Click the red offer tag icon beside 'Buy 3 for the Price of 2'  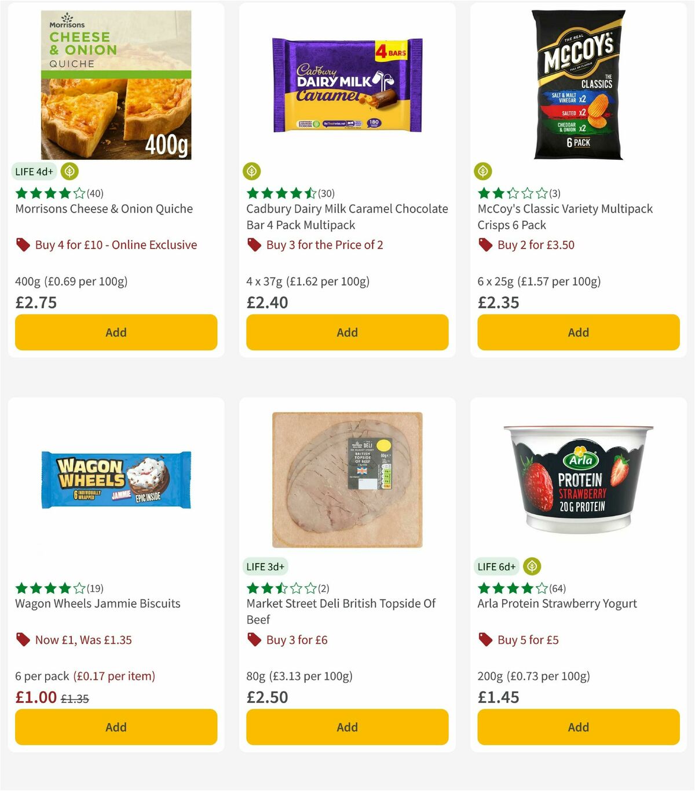[x=253, y=245]
